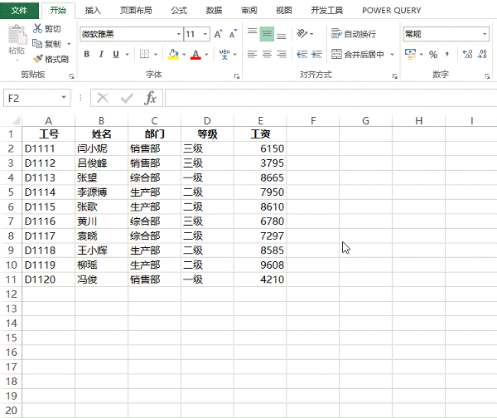Viewport: 497px width, 418px height.
Task: Align text right
Action: click(282, 54)
